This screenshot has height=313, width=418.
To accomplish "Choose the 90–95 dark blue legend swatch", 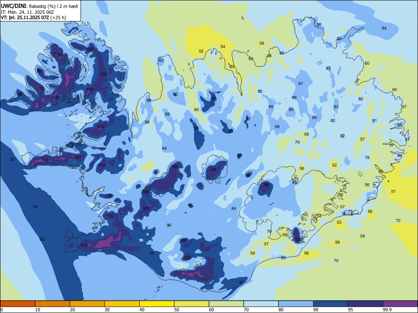I will coord(331,304).
